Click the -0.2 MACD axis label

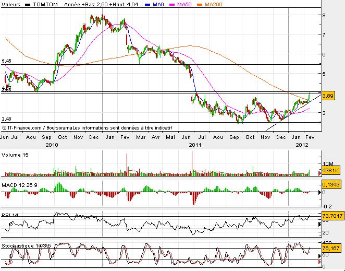coord(327,207)
